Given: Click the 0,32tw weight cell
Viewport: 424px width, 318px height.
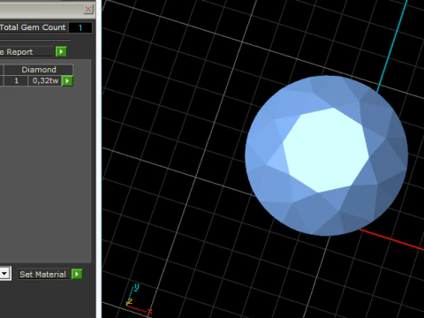Looking at the screenshot, I should (x=45, y=80).
